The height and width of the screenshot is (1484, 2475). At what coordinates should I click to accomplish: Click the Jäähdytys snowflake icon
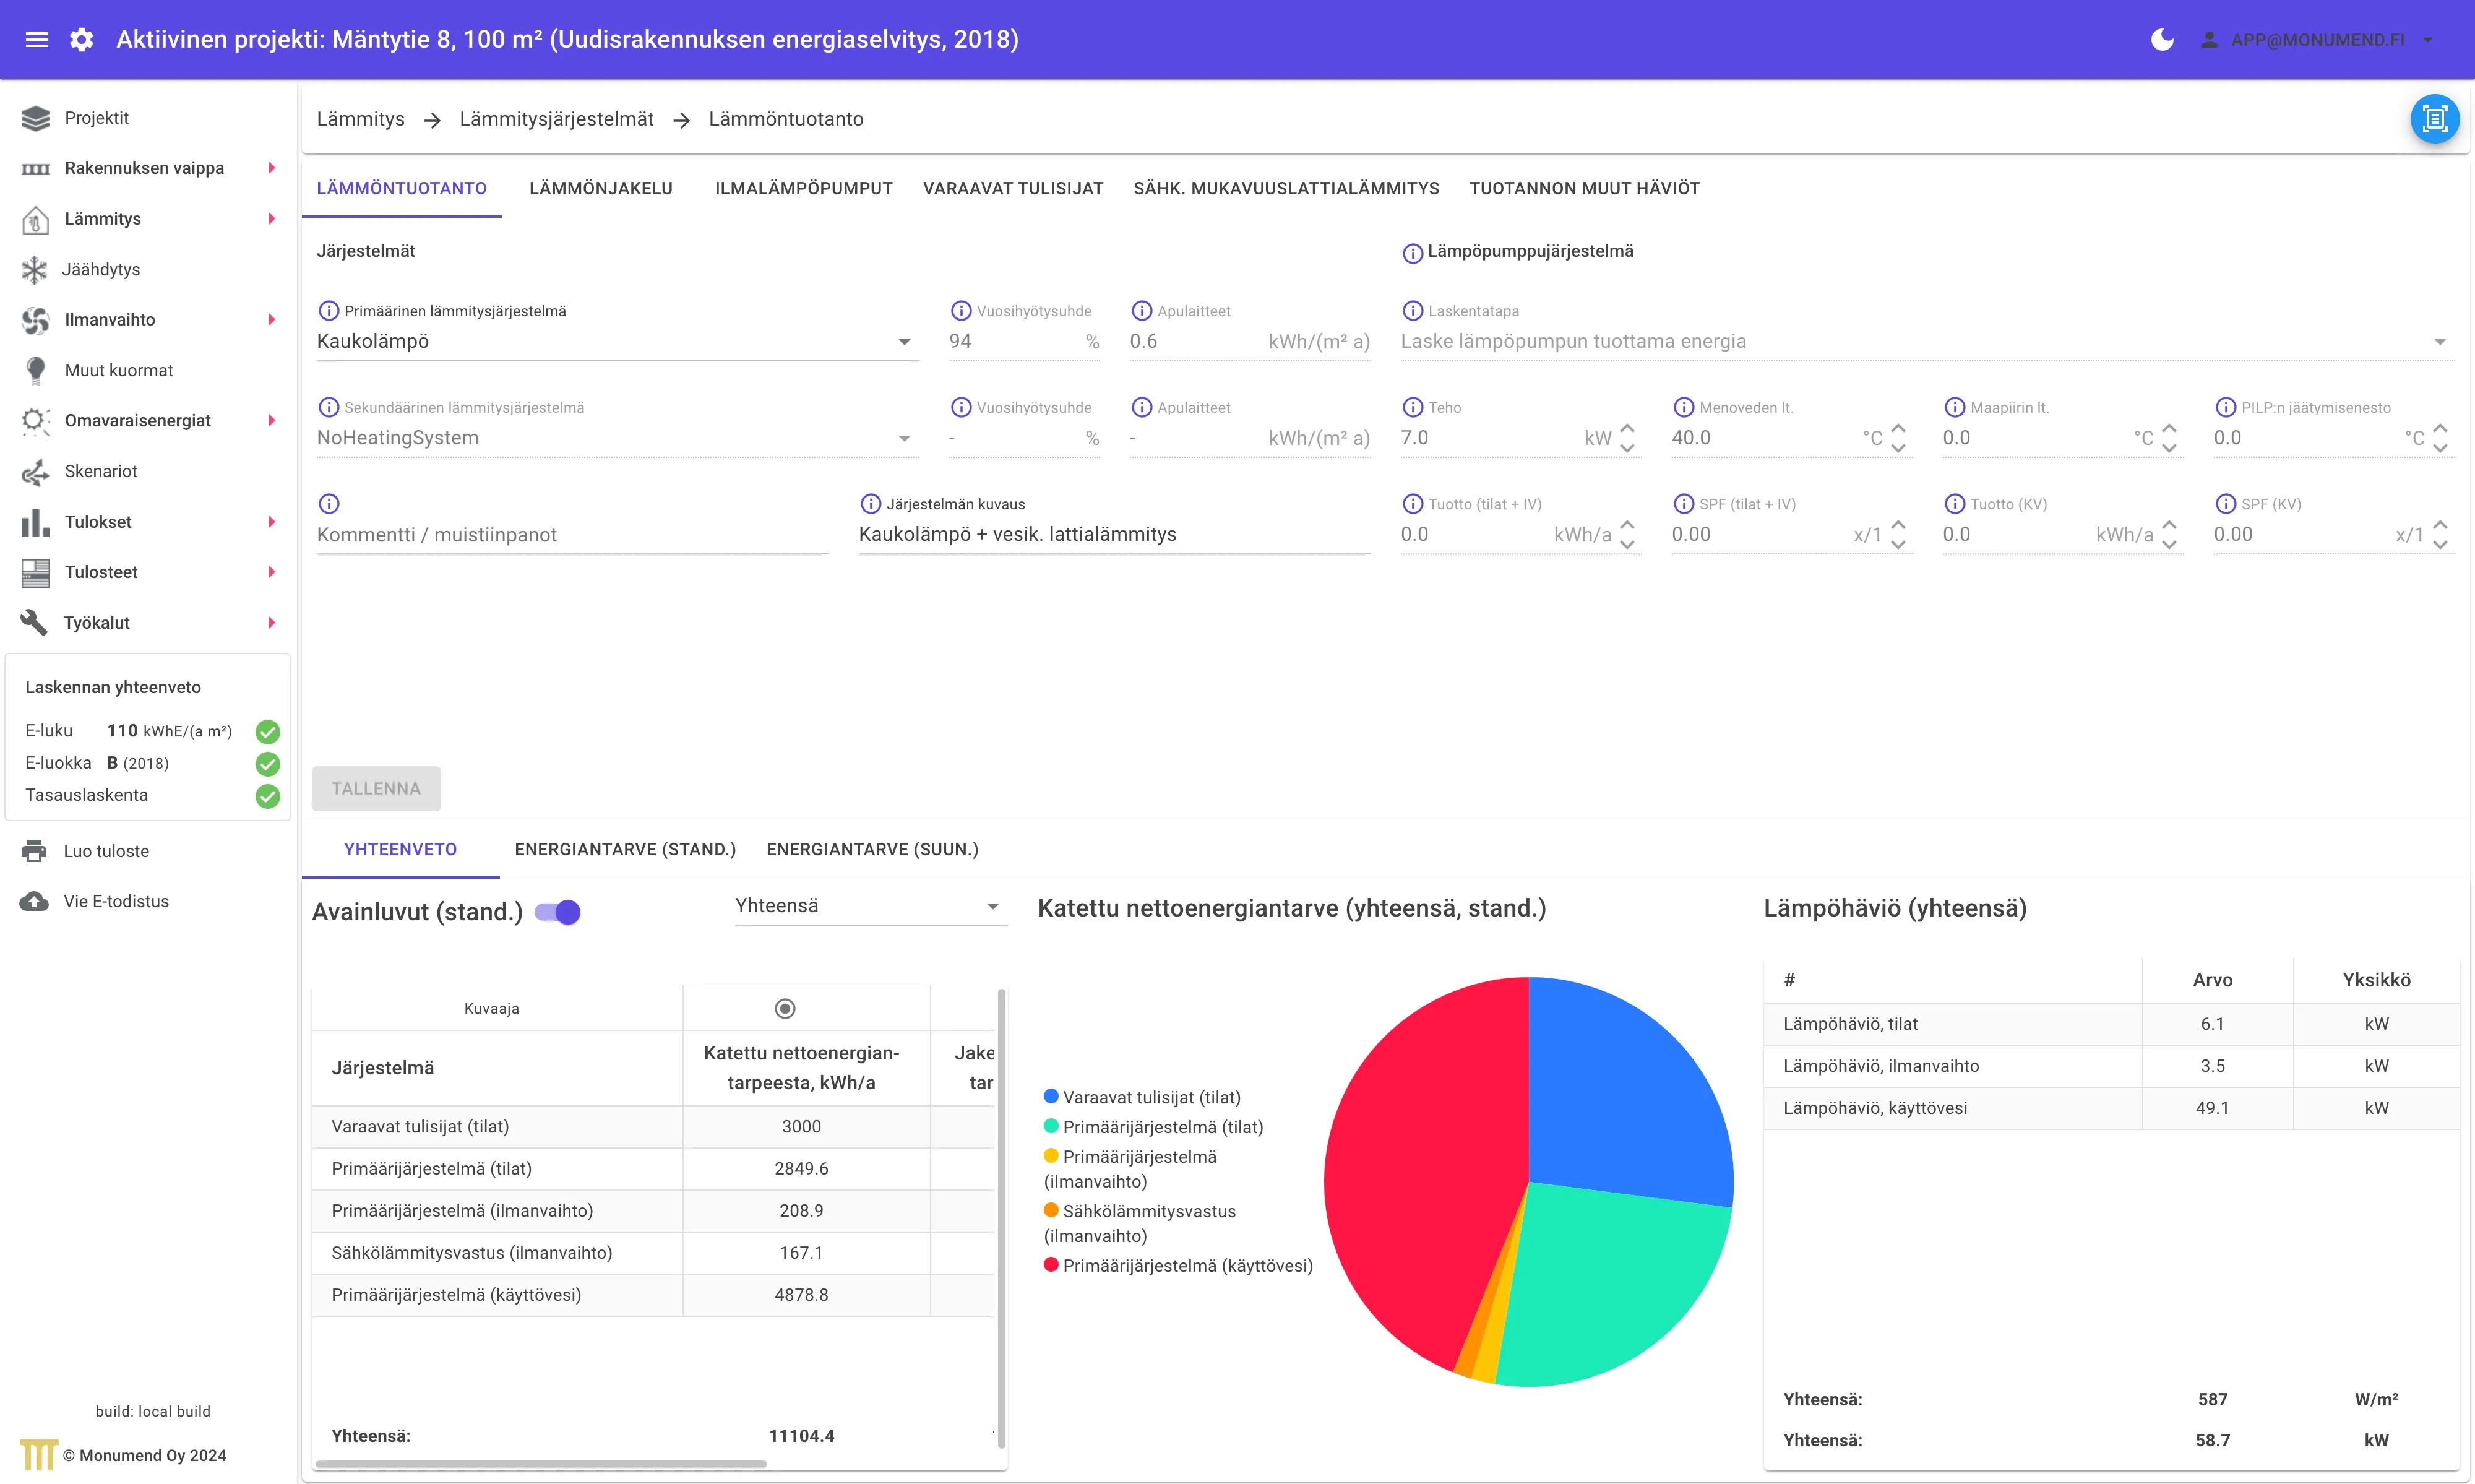pyautogui.click(x=35, y=270)
